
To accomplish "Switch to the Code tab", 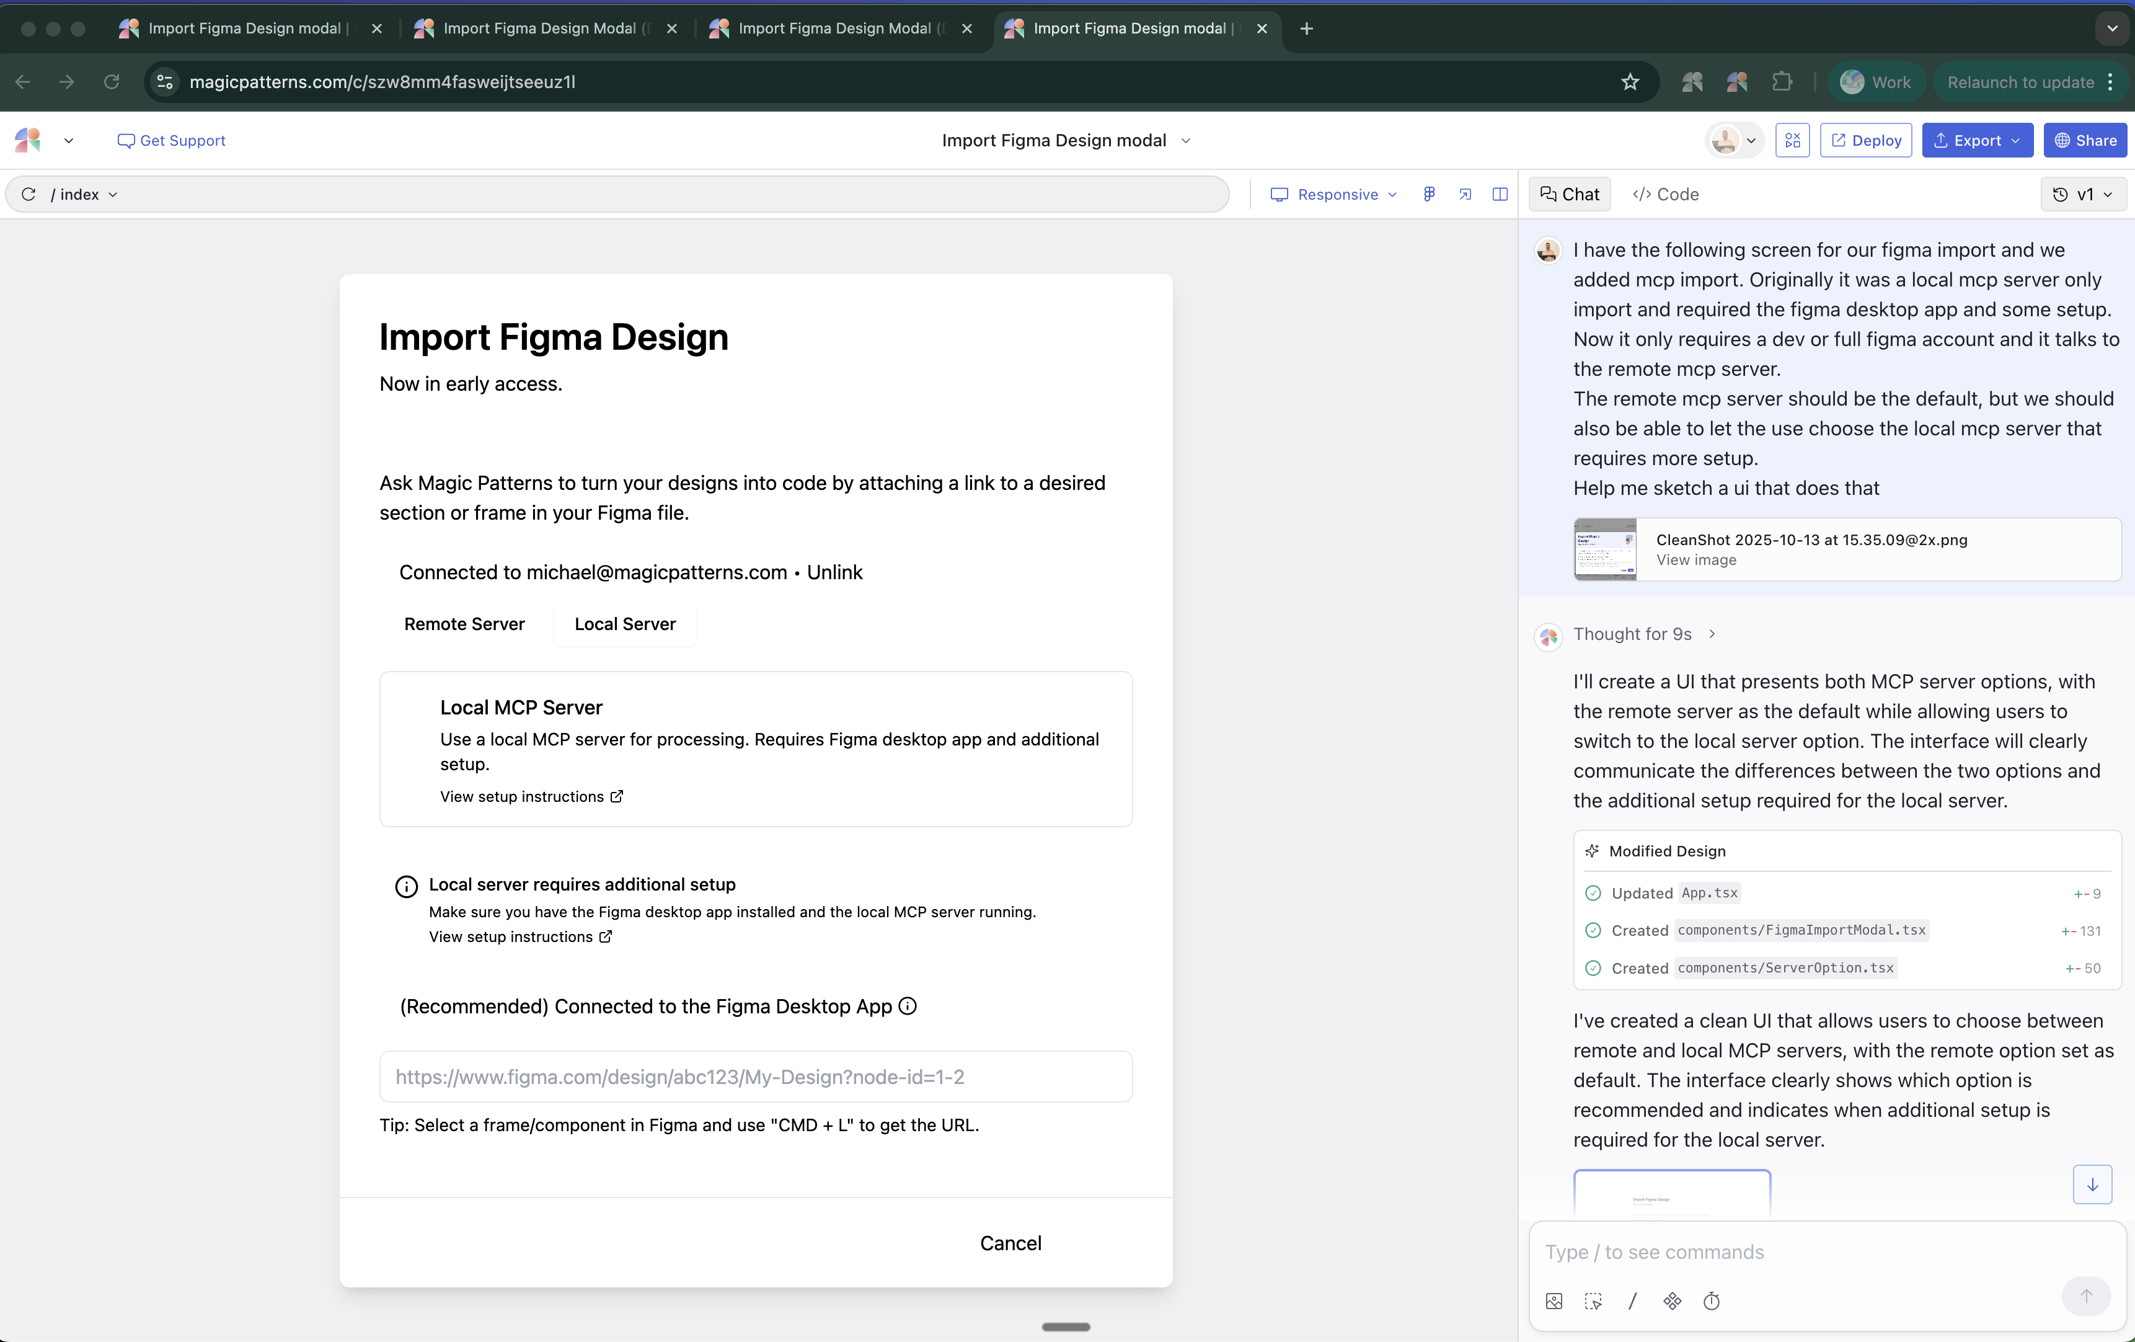I will pyautogui.click(x=1665, y=194).
